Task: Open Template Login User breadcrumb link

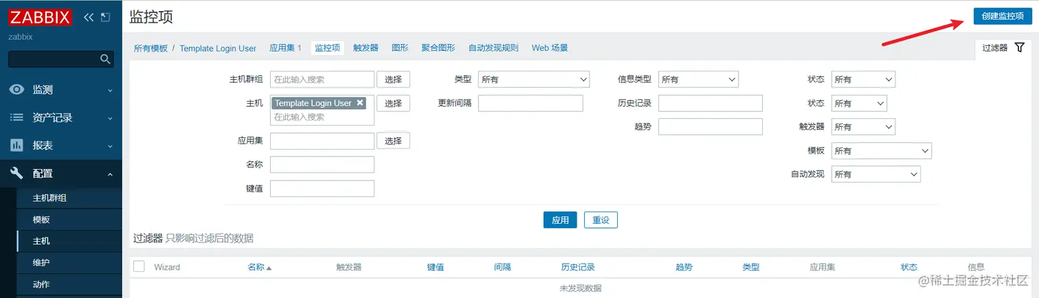Action: (218, 48)
